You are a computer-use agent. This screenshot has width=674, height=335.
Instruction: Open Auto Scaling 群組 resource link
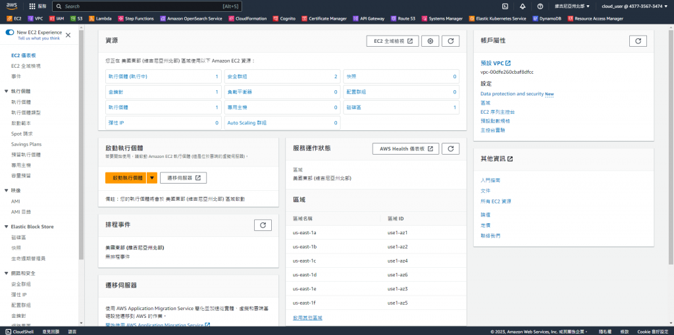pos(247,122)
